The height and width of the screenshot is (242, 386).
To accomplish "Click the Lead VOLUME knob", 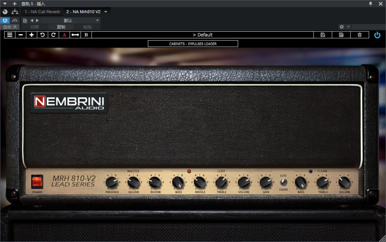I will [x=244, y=182].
